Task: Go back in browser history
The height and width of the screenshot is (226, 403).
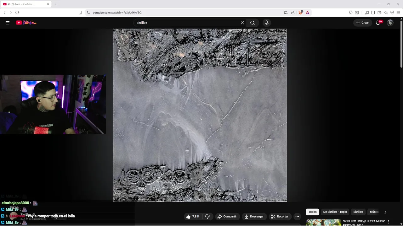Action: pos(4,13)
